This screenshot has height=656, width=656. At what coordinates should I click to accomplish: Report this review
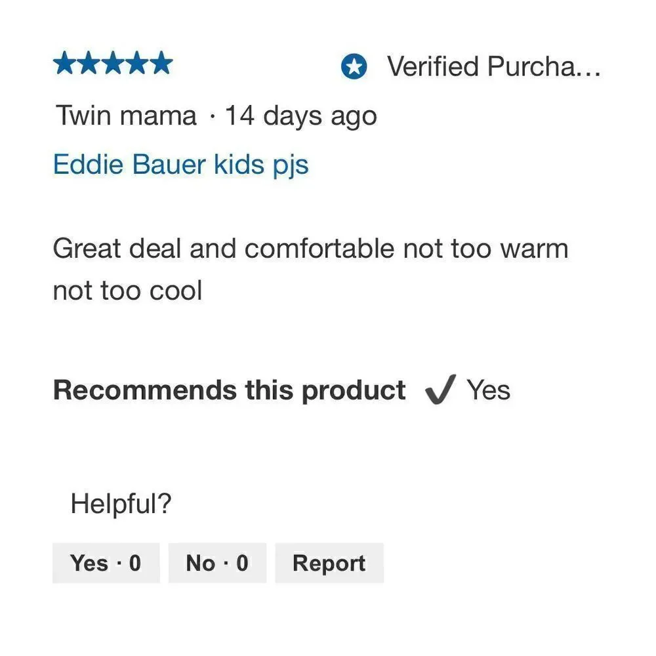(329, 563)
